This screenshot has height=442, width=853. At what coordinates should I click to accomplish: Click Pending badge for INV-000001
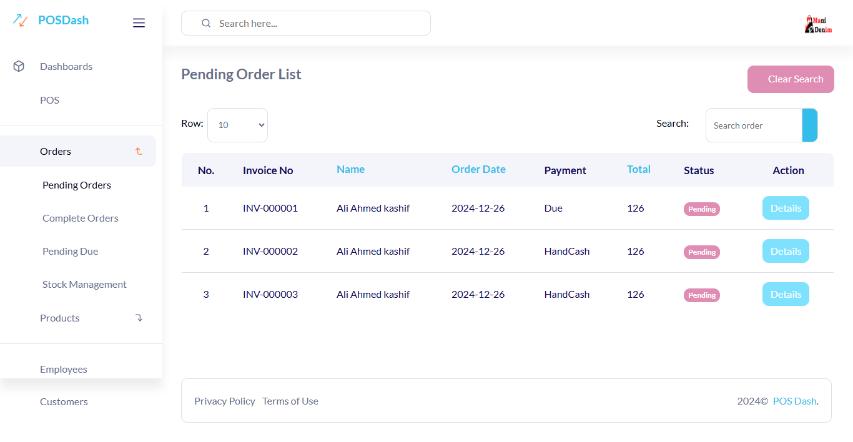702,209
